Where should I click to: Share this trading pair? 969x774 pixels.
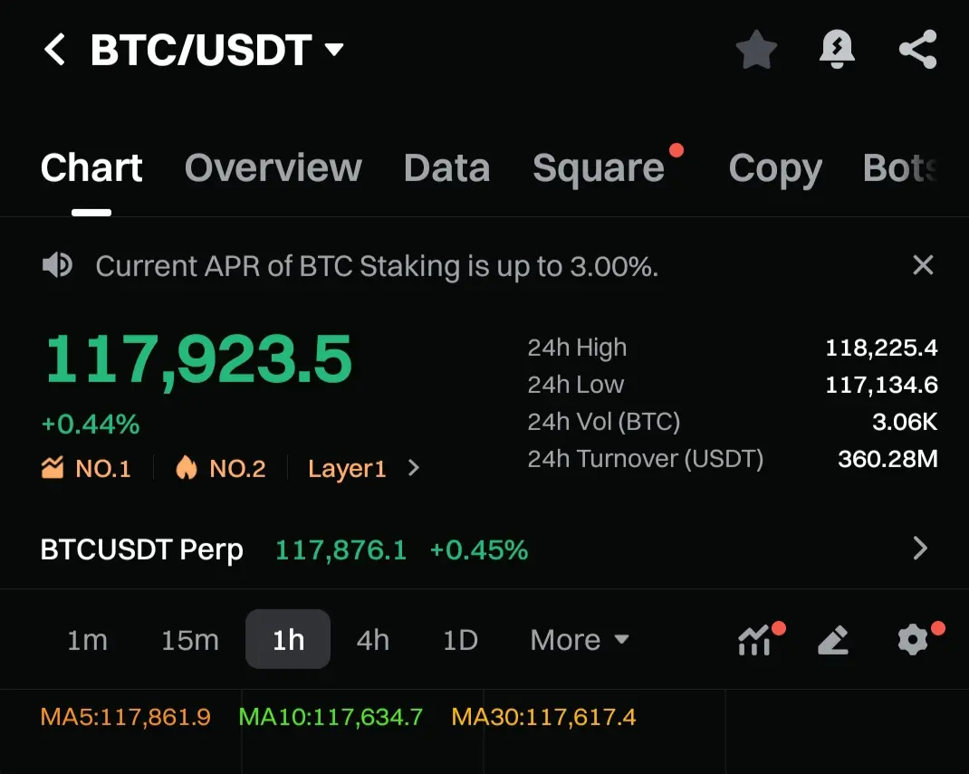tap(917, 50)
